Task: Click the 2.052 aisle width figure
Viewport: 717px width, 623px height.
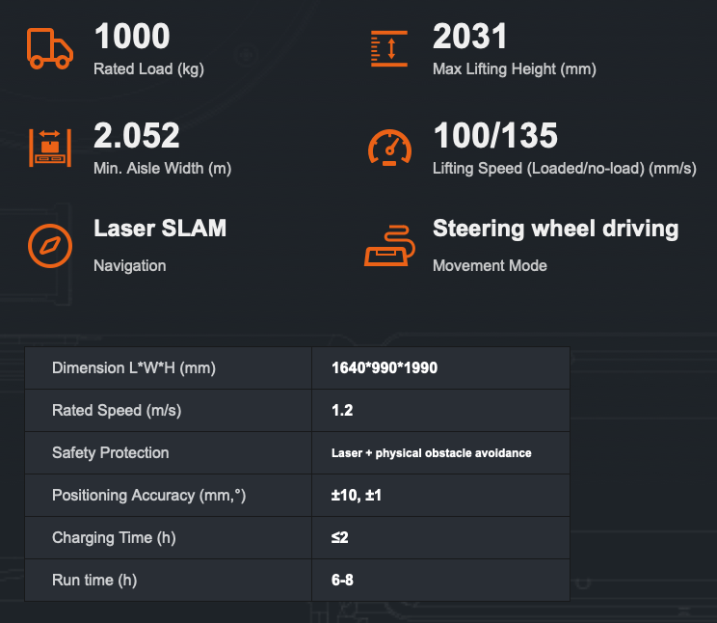Action: [137, 135]
